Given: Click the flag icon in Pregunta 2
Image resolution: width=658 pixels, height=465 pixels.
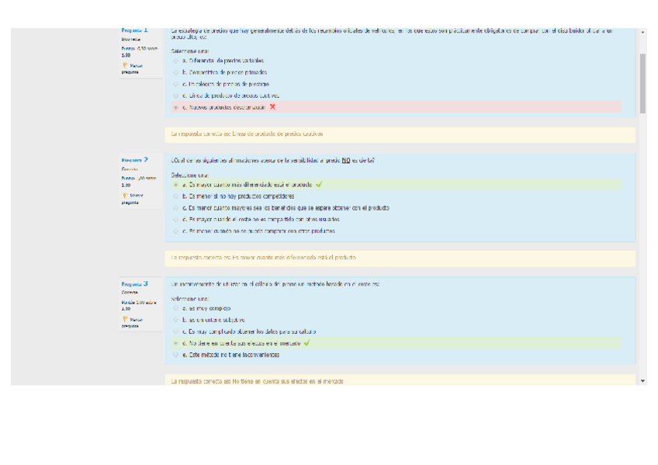Looking at the screenshot, I should tap(125, 195).
